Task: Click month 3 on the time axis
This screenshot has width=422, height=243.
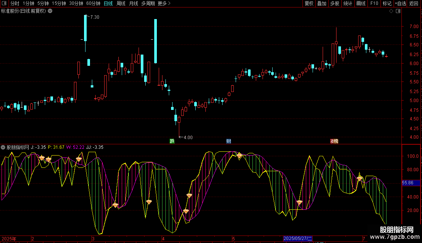Action: (93, 239)
